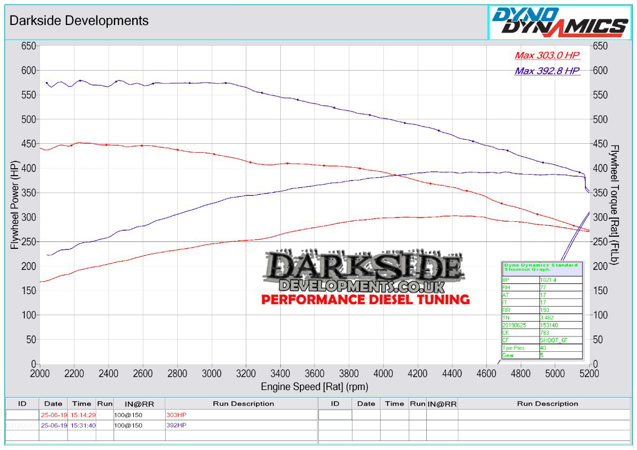Click the Gear value 5 cell
The height and width of the screenshot is (450, 637).
[x=560, y=355]
